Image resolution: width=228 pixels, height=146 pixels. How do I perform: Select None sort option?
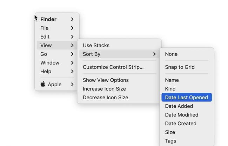[x=171, y=54]
